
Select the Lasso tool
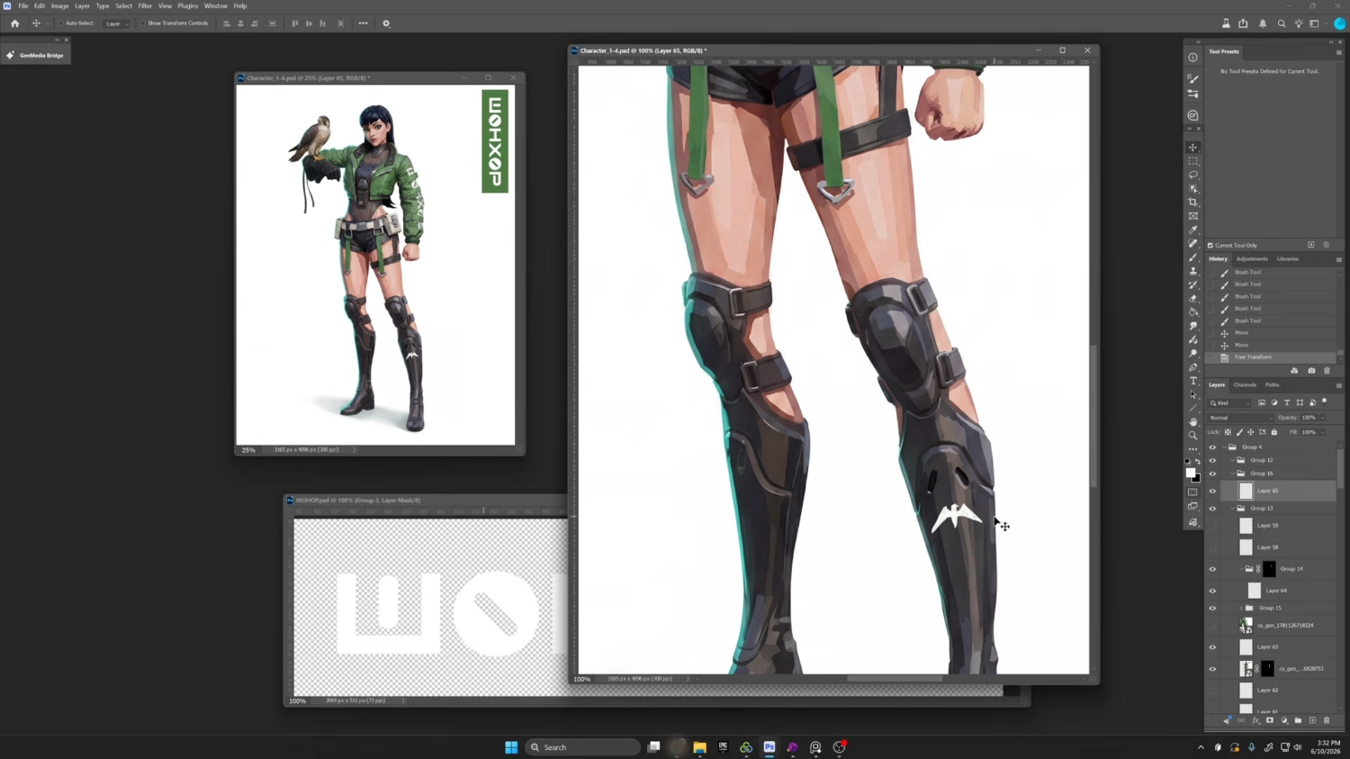pyautogui.click(x=1193, y=175)
